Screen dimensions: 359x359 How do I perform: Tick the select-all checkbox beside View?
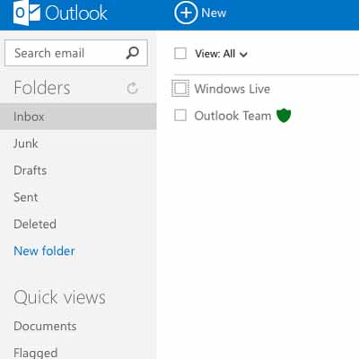(x=180, y=54)
